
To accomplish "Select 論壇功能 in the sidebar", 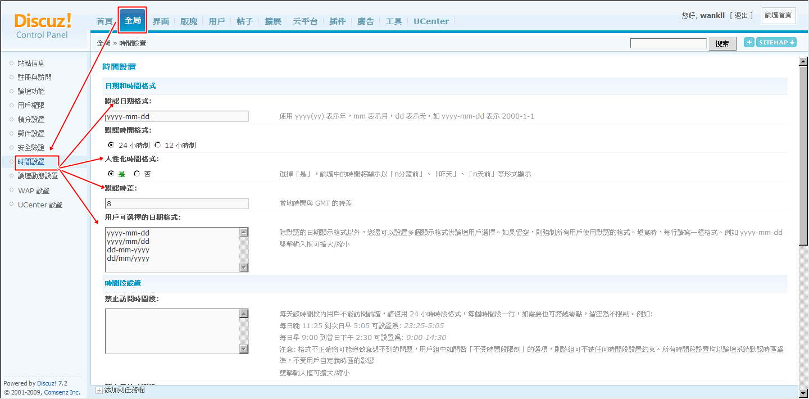I will [31, 92].
